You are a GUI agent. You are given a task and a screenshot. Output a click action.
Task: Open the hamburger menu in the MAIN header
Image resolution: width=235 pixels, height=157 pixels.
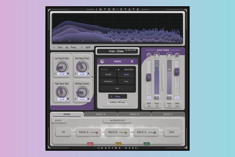click(132, 61)
